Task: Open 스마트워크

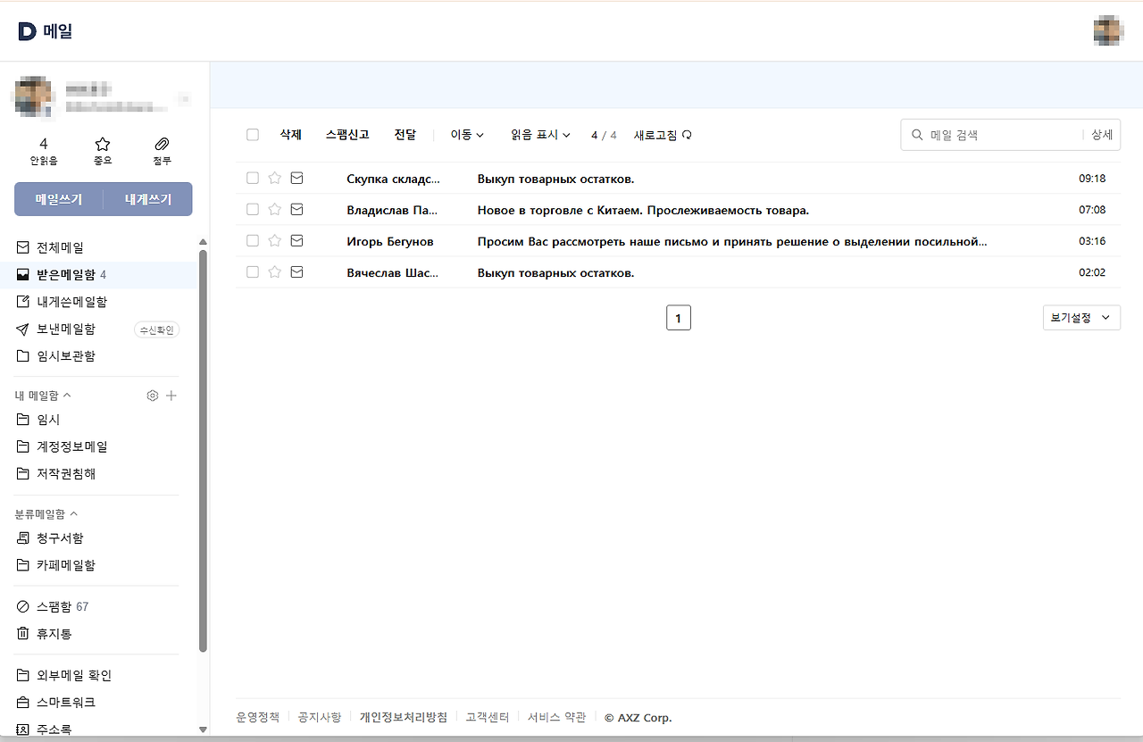Action: click(x=66, y=702)
